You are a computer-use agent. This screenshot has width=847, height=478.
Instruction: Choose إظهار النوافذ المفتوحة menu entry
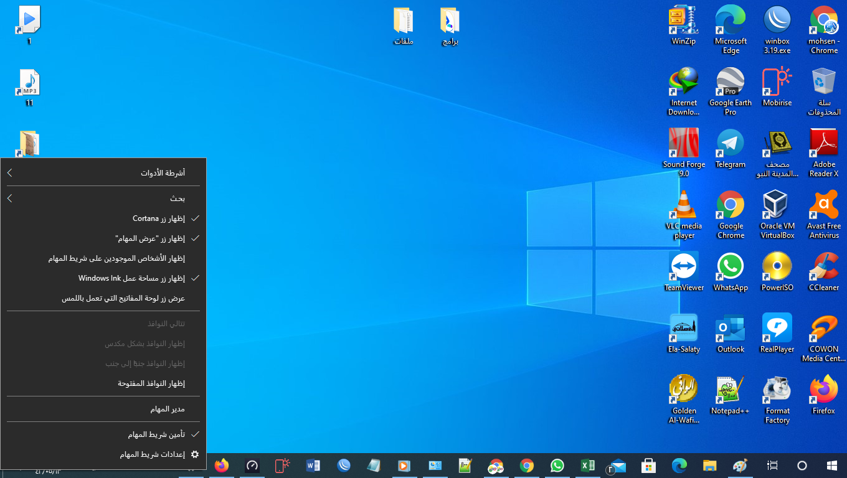tap(103, 383)
